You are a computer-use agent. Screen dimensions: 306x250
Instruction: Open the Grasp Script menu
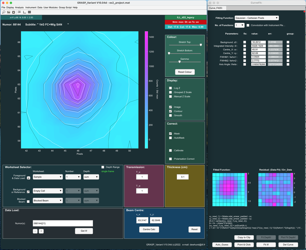pyautogui.click(x=65, y=7)
